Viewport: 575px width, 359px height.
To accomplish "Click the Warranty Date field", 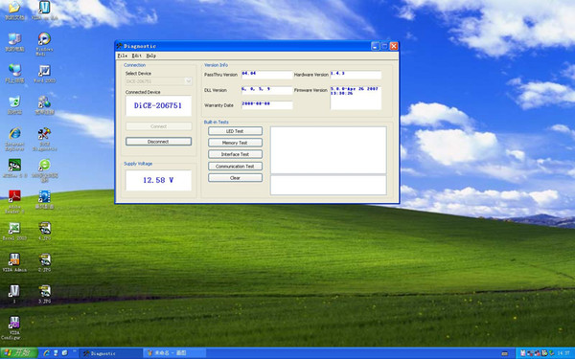I will point(267,105).
